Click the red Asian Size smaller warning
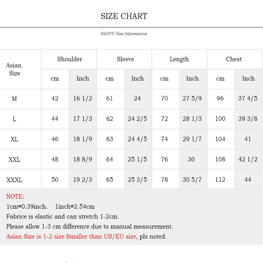This screenshot has width=263, height=263. (x=71, y=236)
